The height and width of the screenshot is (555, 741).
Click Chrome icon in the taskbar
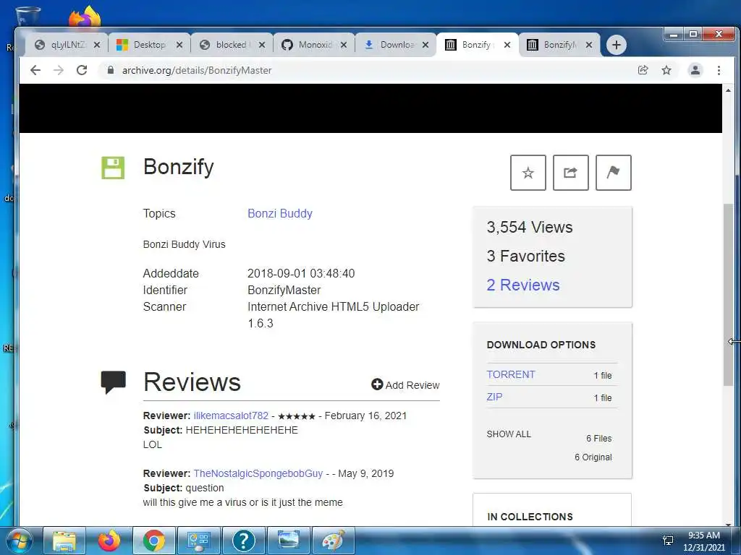154,541
